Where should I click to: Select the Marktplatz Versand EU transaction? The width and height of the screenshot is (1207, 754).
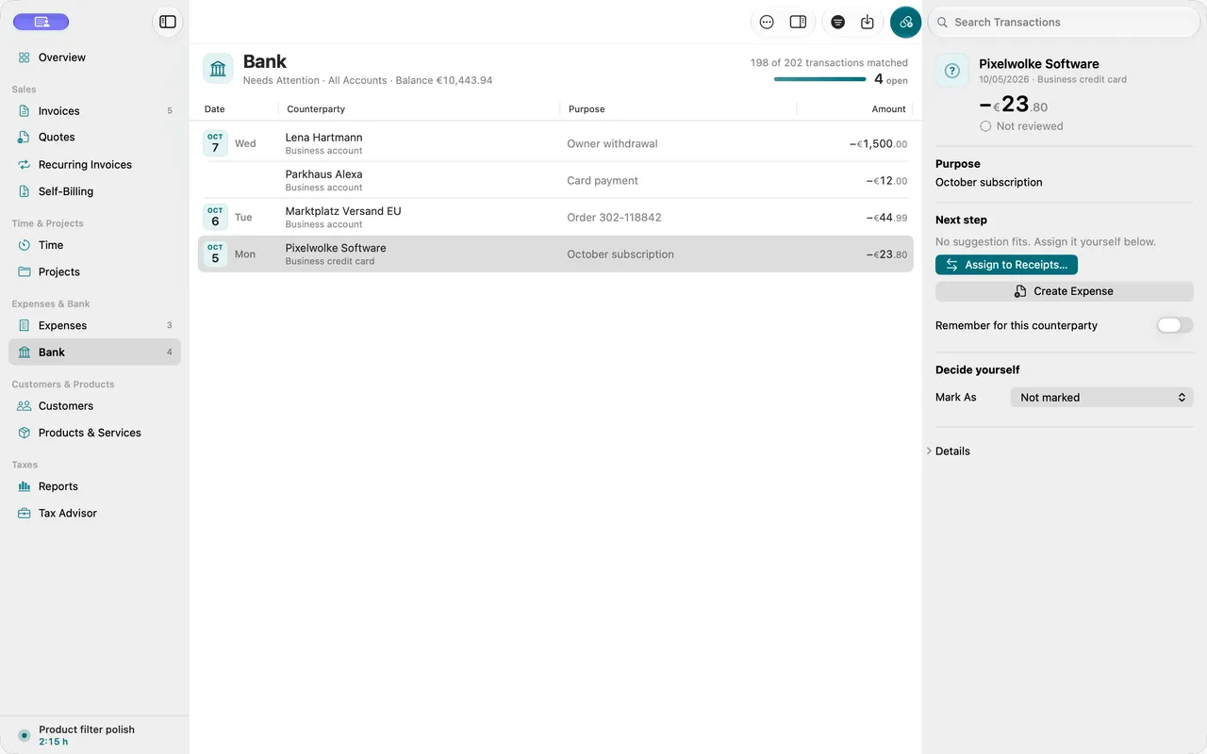point(555,218)
